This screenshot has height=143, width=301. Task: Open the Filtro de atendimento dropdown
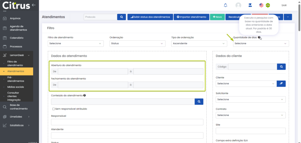[x=76, y=43]
